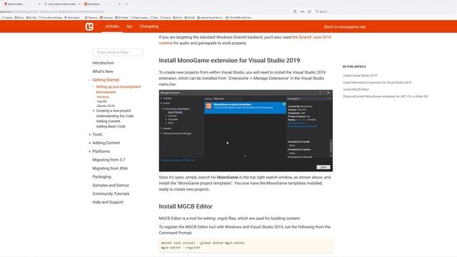Toggle reader view icon in address bar
This screenshot has width=457, height=257.
coord(295,11)
